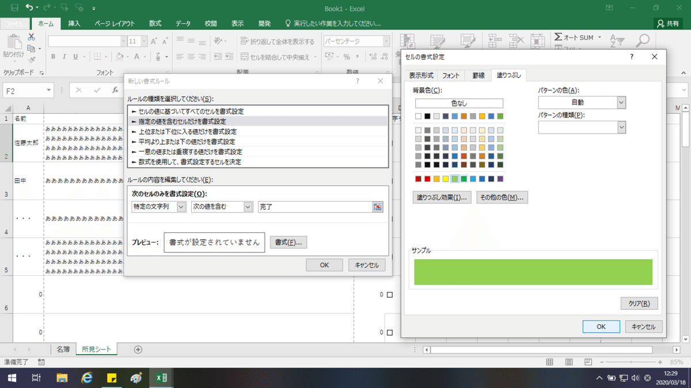Select the 色なし no color option

tap(459, 103)
